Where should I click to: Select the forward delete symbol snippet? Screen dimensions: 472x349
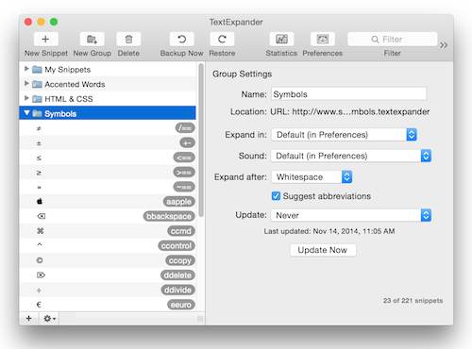pyautogui.click(x=41, y=275)
